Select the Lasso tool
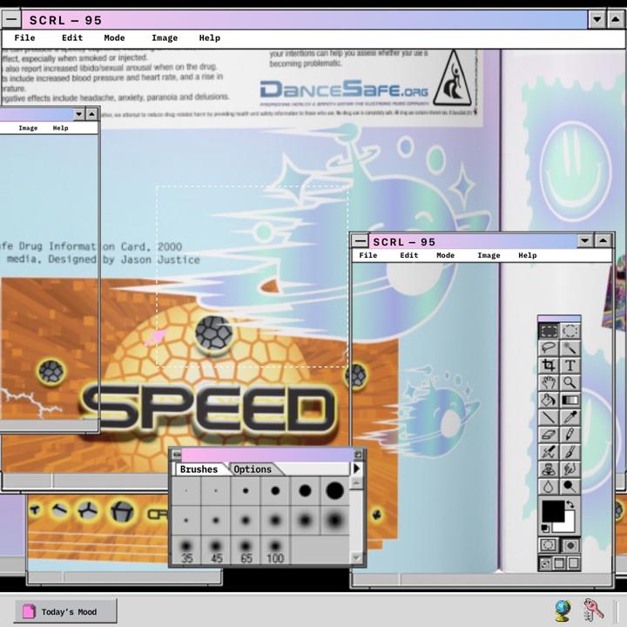The width and height of the screenshot is (627, 627). point(549,347)
